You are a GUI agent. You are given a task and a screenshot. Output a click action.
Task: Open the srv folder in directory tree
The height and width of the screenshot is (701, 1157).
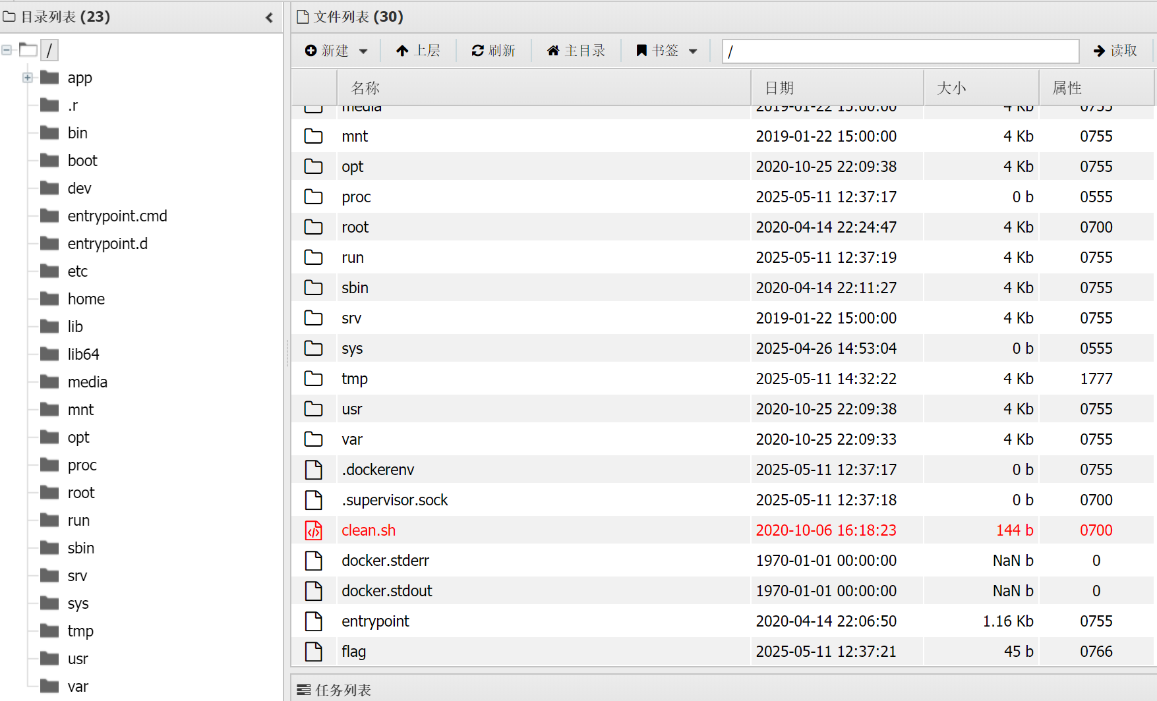point(77,576)
